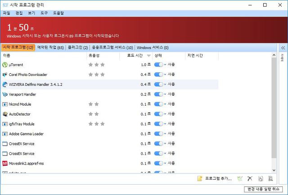Viewport: 288px width, 195px height.
Task: Open the 도움말 menu
Action: (x=58, y=13)
